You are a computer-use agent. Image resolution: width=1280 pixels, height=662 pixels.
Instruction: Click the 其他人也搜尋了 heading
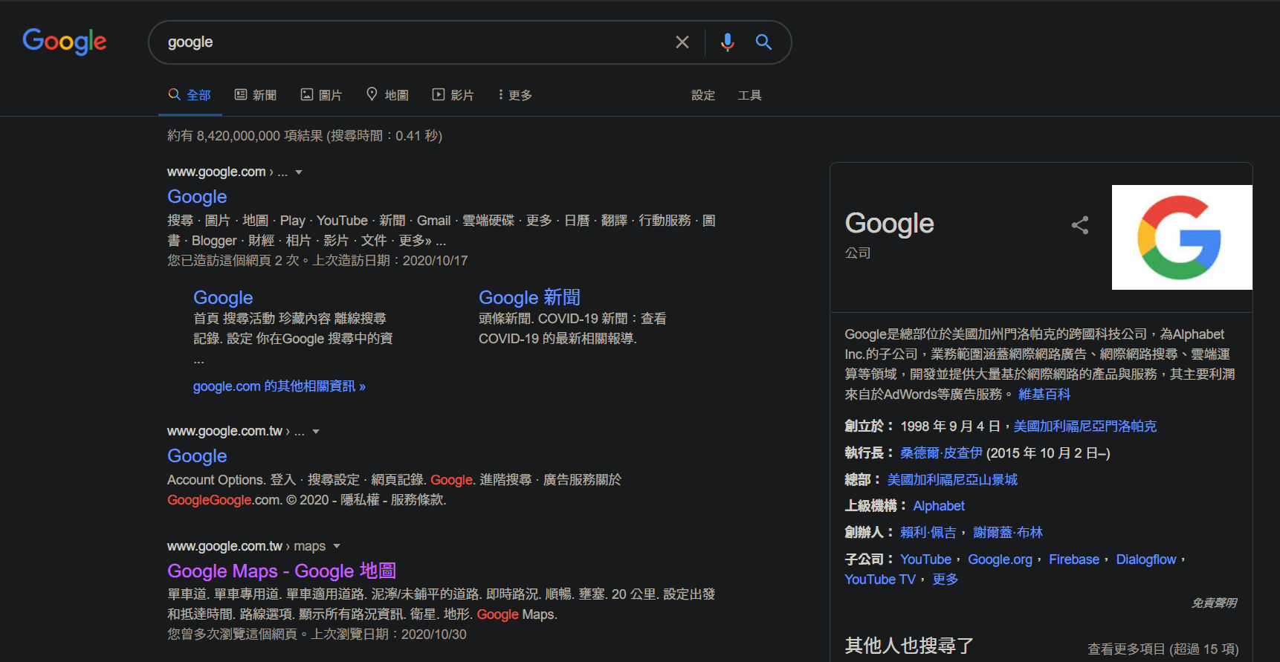pyautogui.click(x=909, y=646)
